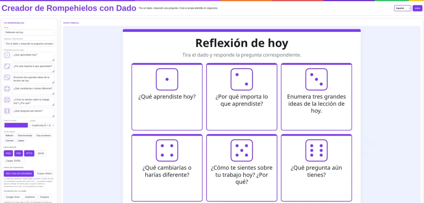
Task: Save to Dropbox
Action: pos(45,197)
